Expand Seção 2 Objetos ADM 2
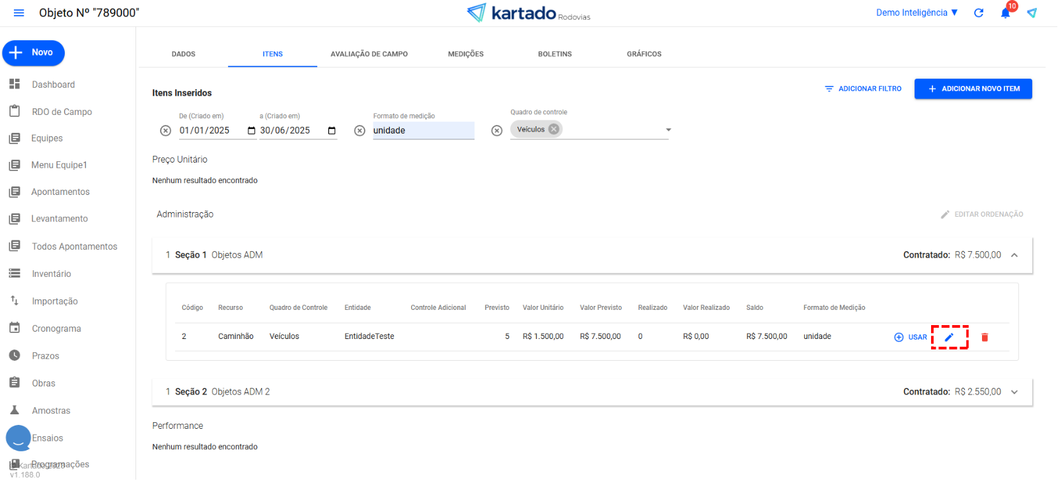The height and width of the screenshot is (487, 1058). [1014, 392]
